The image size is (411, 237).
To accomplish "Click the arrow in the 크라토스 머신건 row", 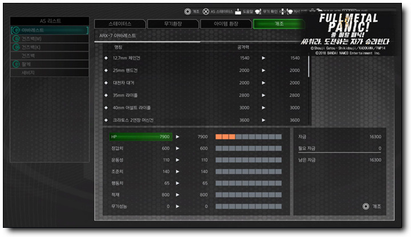I will [263, 120].
